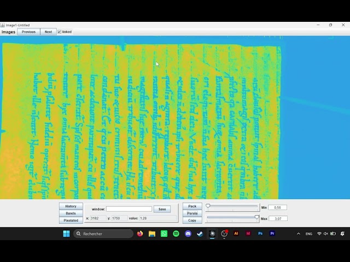Check the battery status icon
The height and width of the screenshot is (262, 350).
coord(333,234)
